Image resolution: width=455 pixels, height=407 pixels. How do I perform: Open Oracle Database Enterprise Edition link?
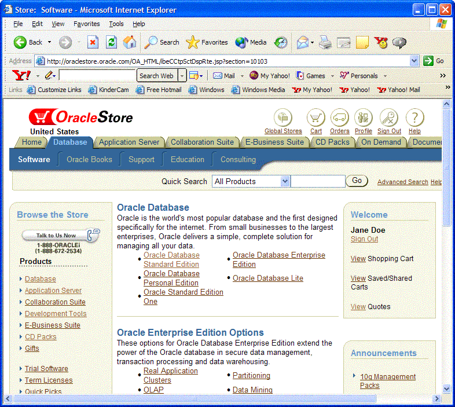click(279, 259)
